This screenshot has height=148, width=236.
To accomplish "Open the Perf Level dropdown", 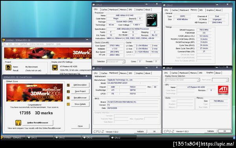I will tap(220, 80).
